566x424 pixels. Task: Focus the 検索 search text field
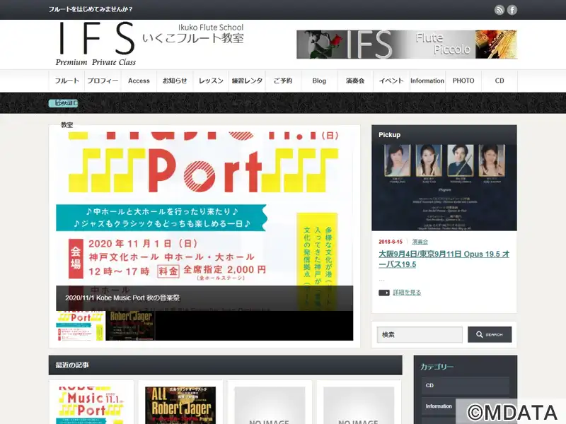click(420, 334)
